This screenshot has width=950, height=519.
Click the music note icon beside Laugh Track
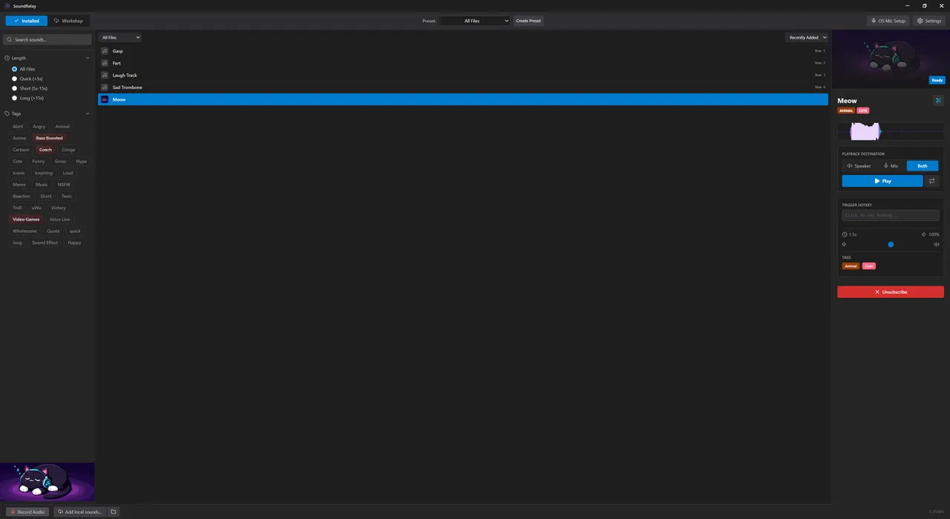(105, 75)
